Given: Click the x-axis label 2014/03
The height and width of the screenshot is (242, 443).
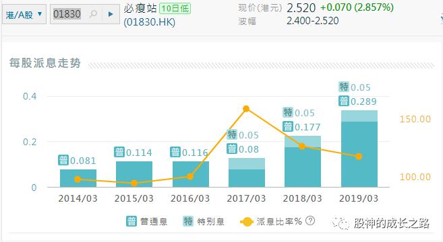Looking at the screenshot, I should [78, 198].
